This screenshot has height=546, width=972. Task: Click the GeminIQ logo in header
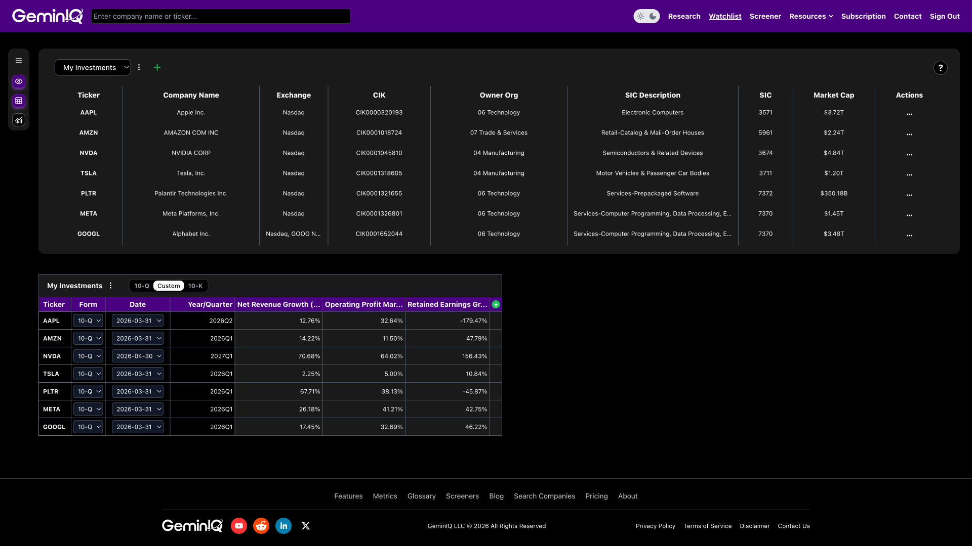tap(48, 16)
